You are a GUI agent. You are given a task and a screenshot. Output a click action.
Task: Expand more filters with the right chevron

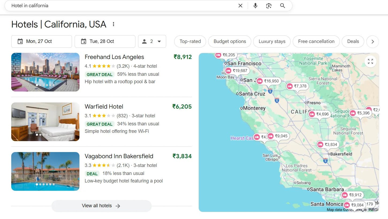point(372,41)
